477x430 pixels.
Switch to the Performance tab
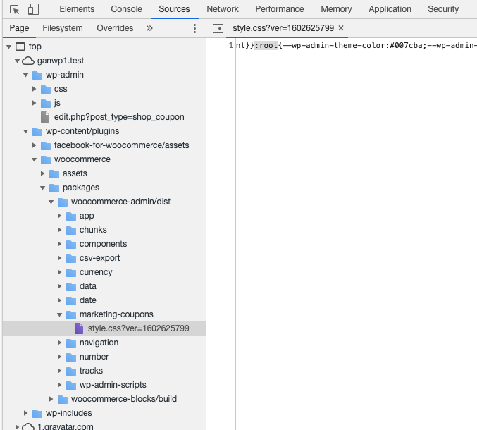click(280, 9)
